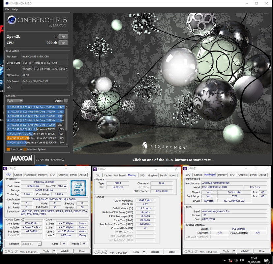Open Tools dropdown arrow in middle CPU-Z
Screen dimensions: 273x264
point(144,252)
